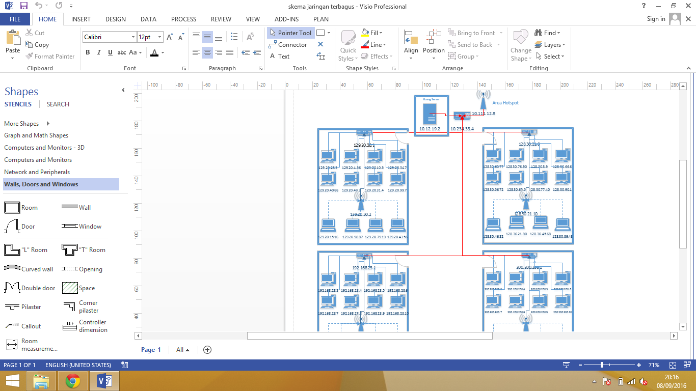Toggle center text alignment
The image size is (696, 391).
[207, 52]
